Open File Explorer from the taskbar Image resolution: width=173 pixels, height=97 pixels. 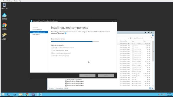[x=21, y=94]
